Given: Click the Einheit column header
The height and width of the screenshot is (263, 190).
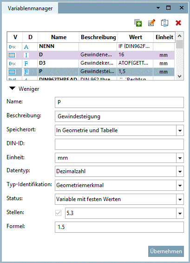Looking at the screenshot, I should click(x=164, y=37).
